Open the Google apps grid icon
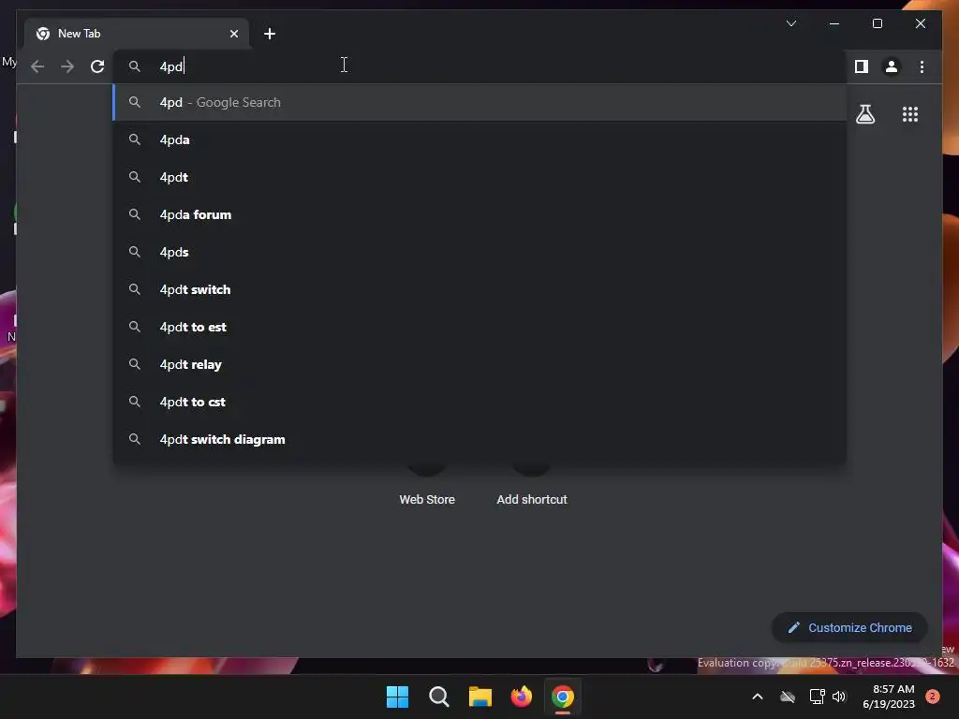The height and width of the screenshot is (719, 959). 910,114
